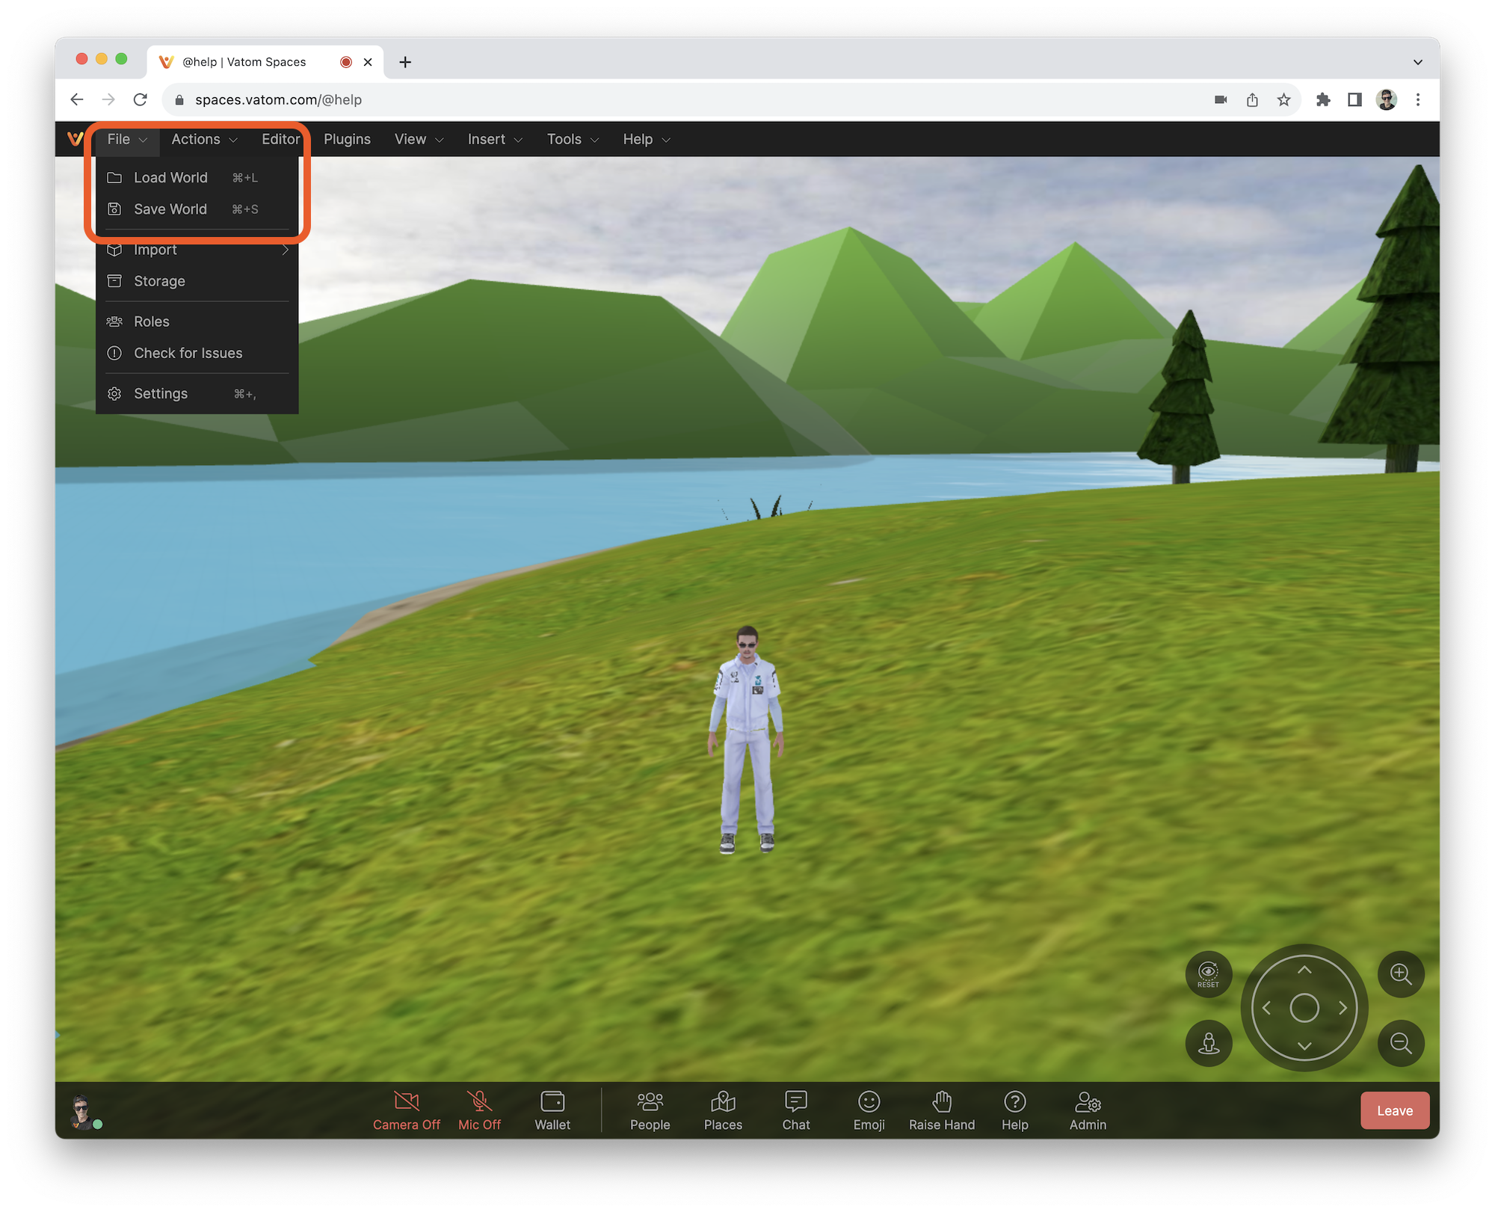The image size is (1495, 1212).
Task: Open Help in the bottom toolbar
Action: pyautogui.click(x=1015, y=1110)
